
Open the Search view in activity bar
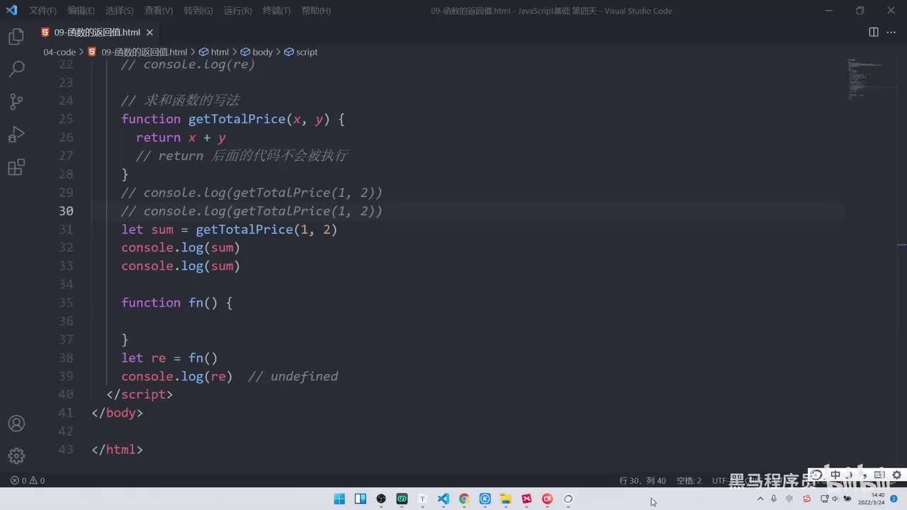pos(16,69)
